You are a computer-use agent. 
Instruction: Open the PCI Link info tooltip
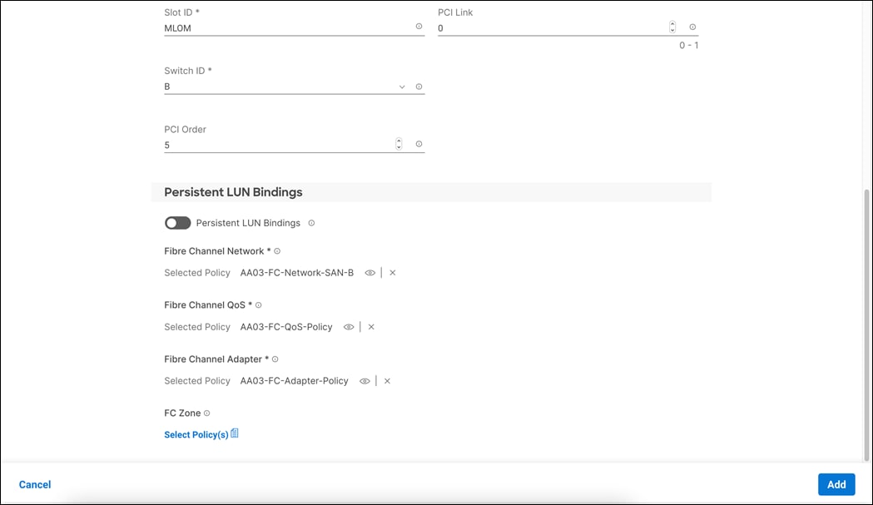pyautogui.click(x=692, y=26)
